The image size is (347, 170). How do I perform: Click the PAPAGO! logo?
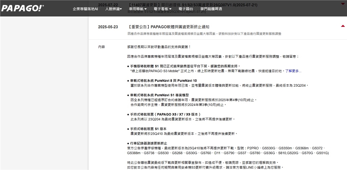tap(22, 8)
